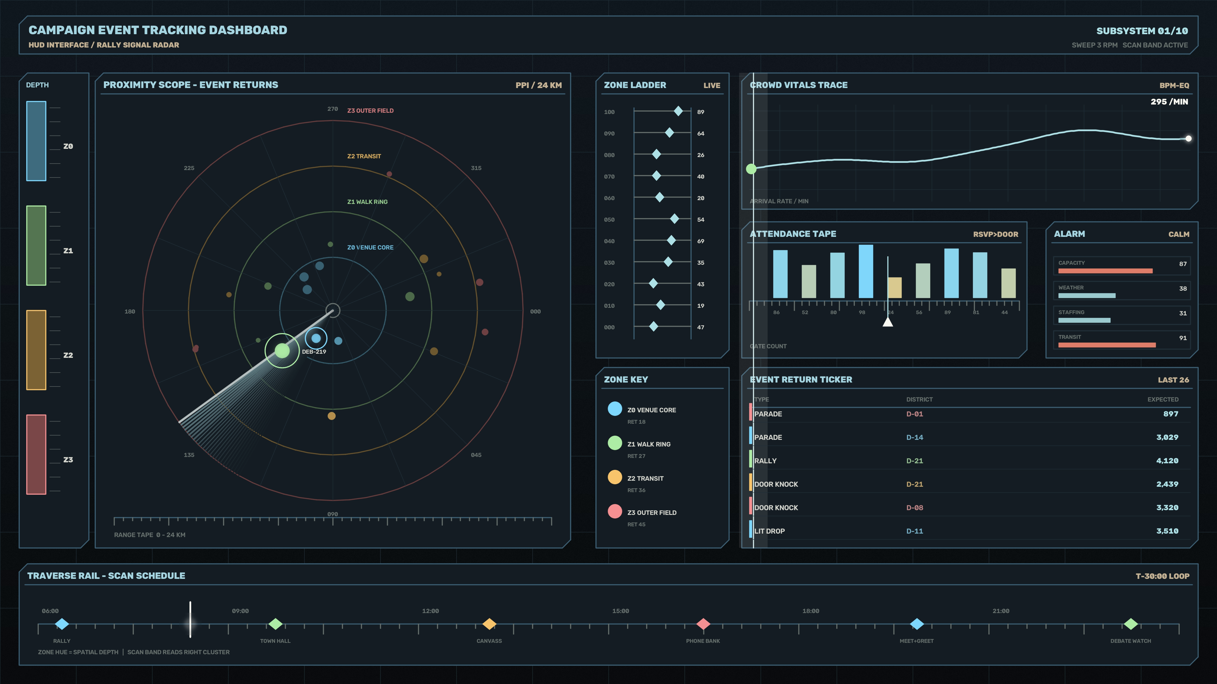The width and height of the screenshot is (1217, 684).
Task: Adjust the zone ladder 100 row diamond
Action: [x=678, y=111]
